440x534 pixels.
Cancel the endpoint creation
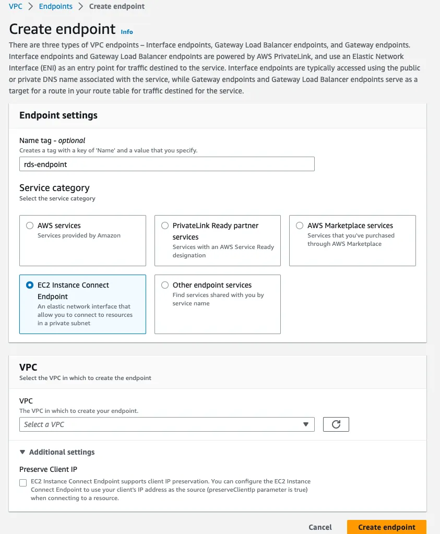tap(320, 527)
